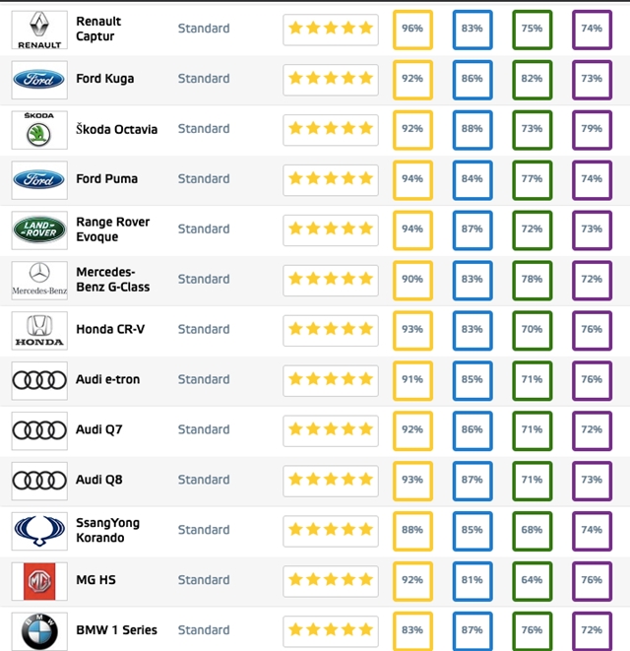Open the Škoda logo thumbnail
The image size is (630, 651).
coord(39,130)
